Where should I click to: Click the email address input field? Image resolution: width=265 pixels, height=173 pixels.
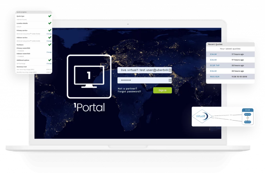click(x=144, y=70)
